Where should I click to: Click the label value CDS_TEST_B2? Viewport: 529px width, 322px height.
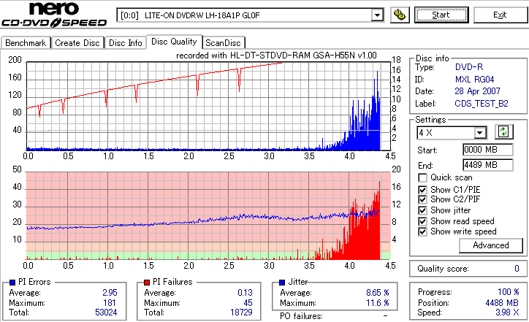coord(482,104)
